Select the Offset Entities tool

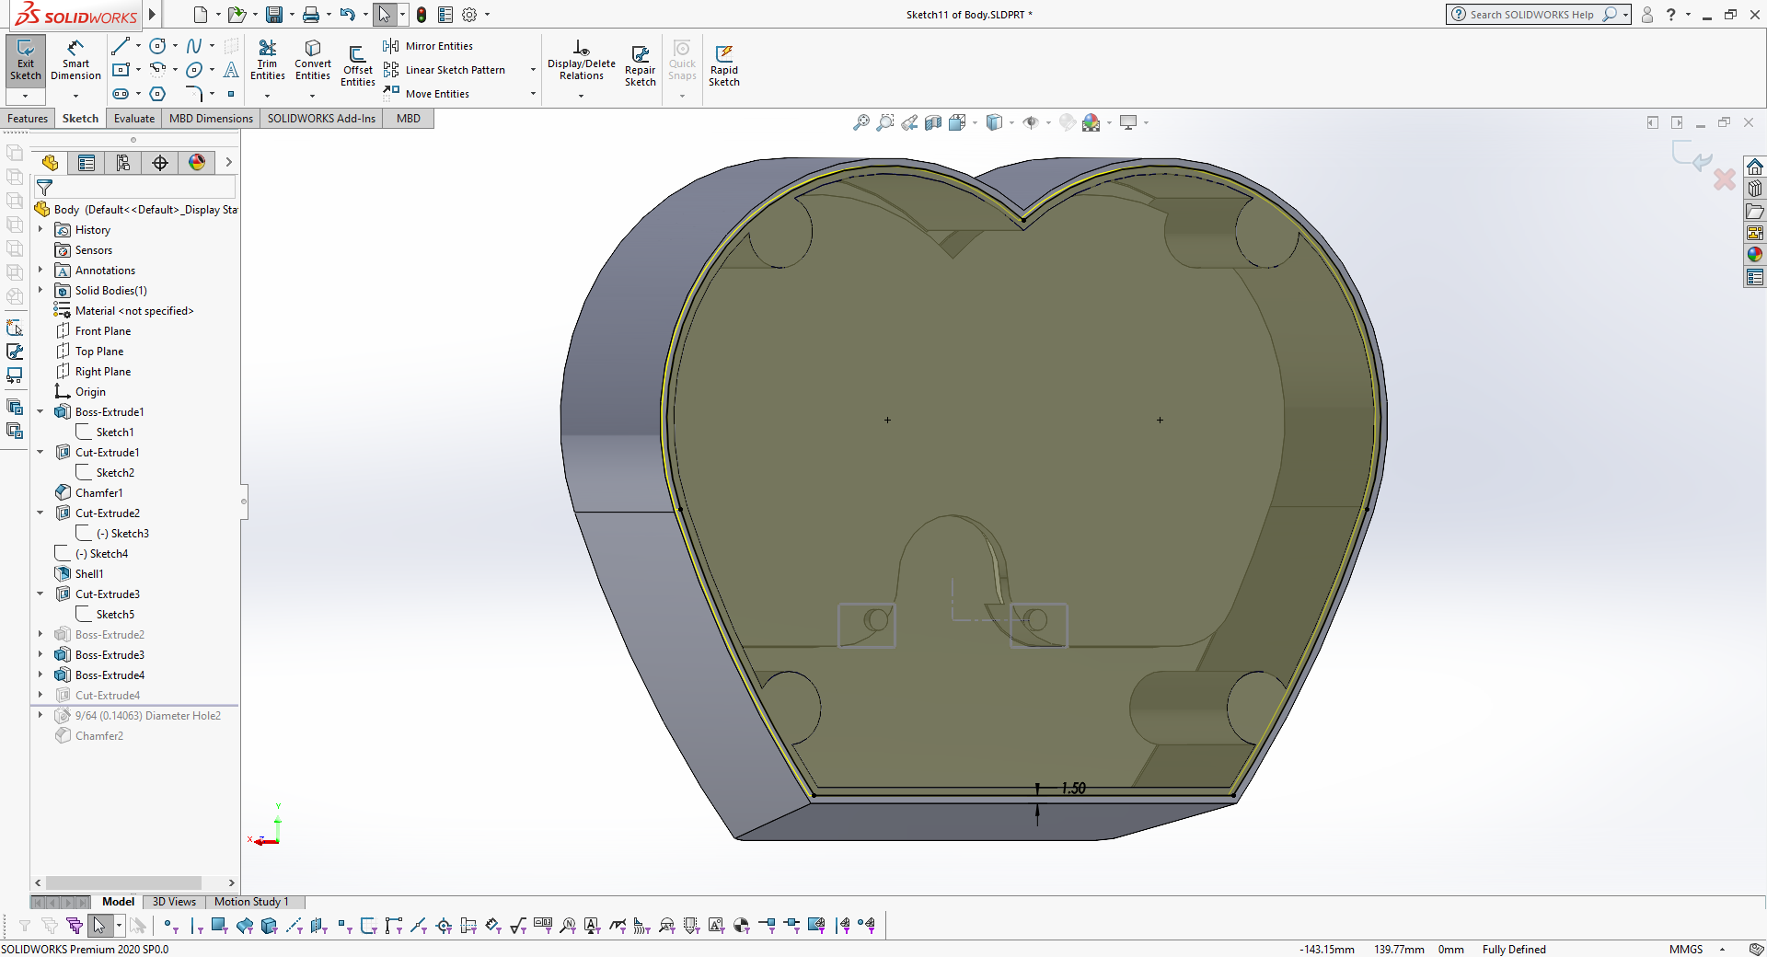coord(357,64)
